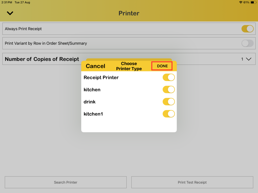Toggle Always Print Receipt switch
This screenshot has height=193, width=258.
(247, 29)
